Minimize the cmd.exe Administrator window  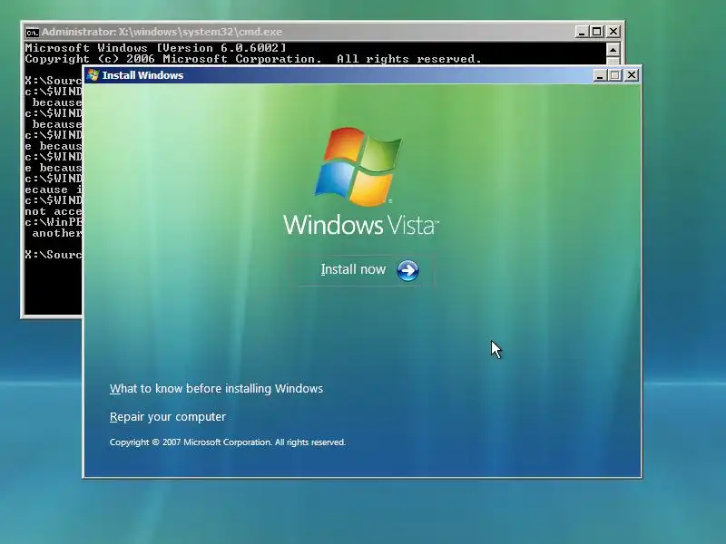(582, 32)
